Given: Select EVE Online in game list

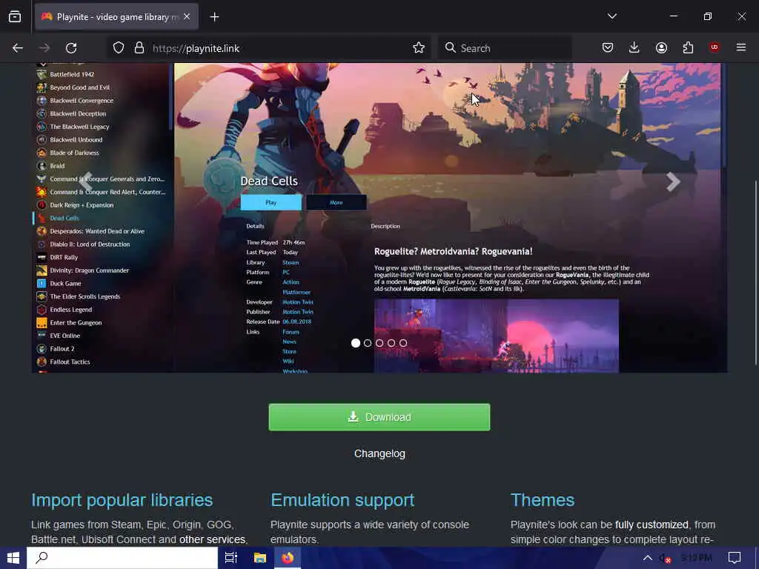Looking at the screenshot, I should 65,336.
